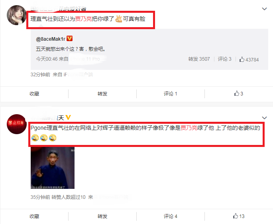The height and width of the screenshot is (224, 273).
Task: Like quoted 8aceMak1r post with 43784 likes
Action: (x=249, y=59)
